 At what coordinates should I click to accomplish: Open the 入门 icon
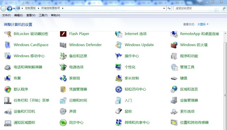coord(118,100)
